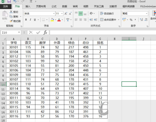156x122 pixels.
Task: Apply red font color A
Action: click(x=59, y=20)
